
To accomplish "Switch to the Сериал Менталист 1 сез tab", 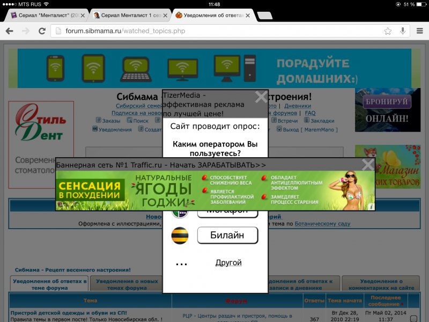I will click(x=130, y=16).
